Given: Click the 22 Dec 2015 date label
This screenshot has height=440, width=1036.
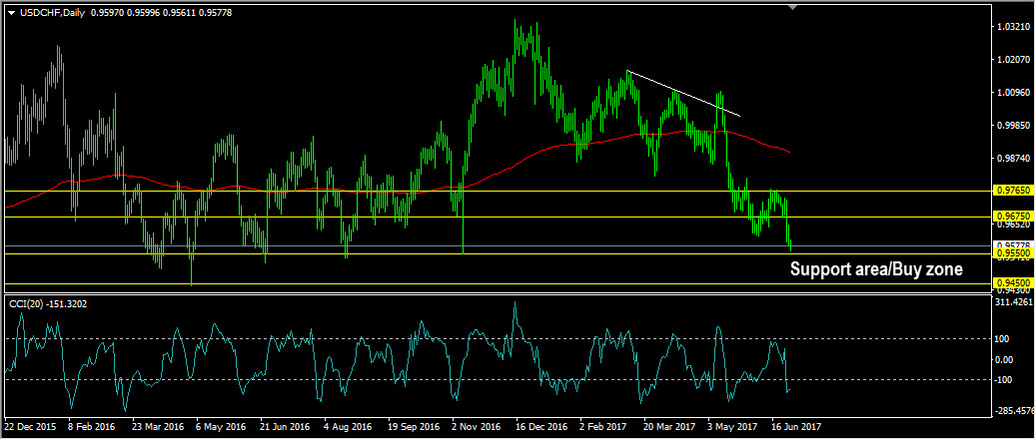Looking at the screenshot, I should [x=32, y=426].
